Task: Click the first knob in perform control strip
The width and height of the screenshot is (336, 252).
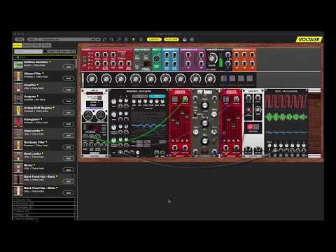Action: [x=92, y=78]
